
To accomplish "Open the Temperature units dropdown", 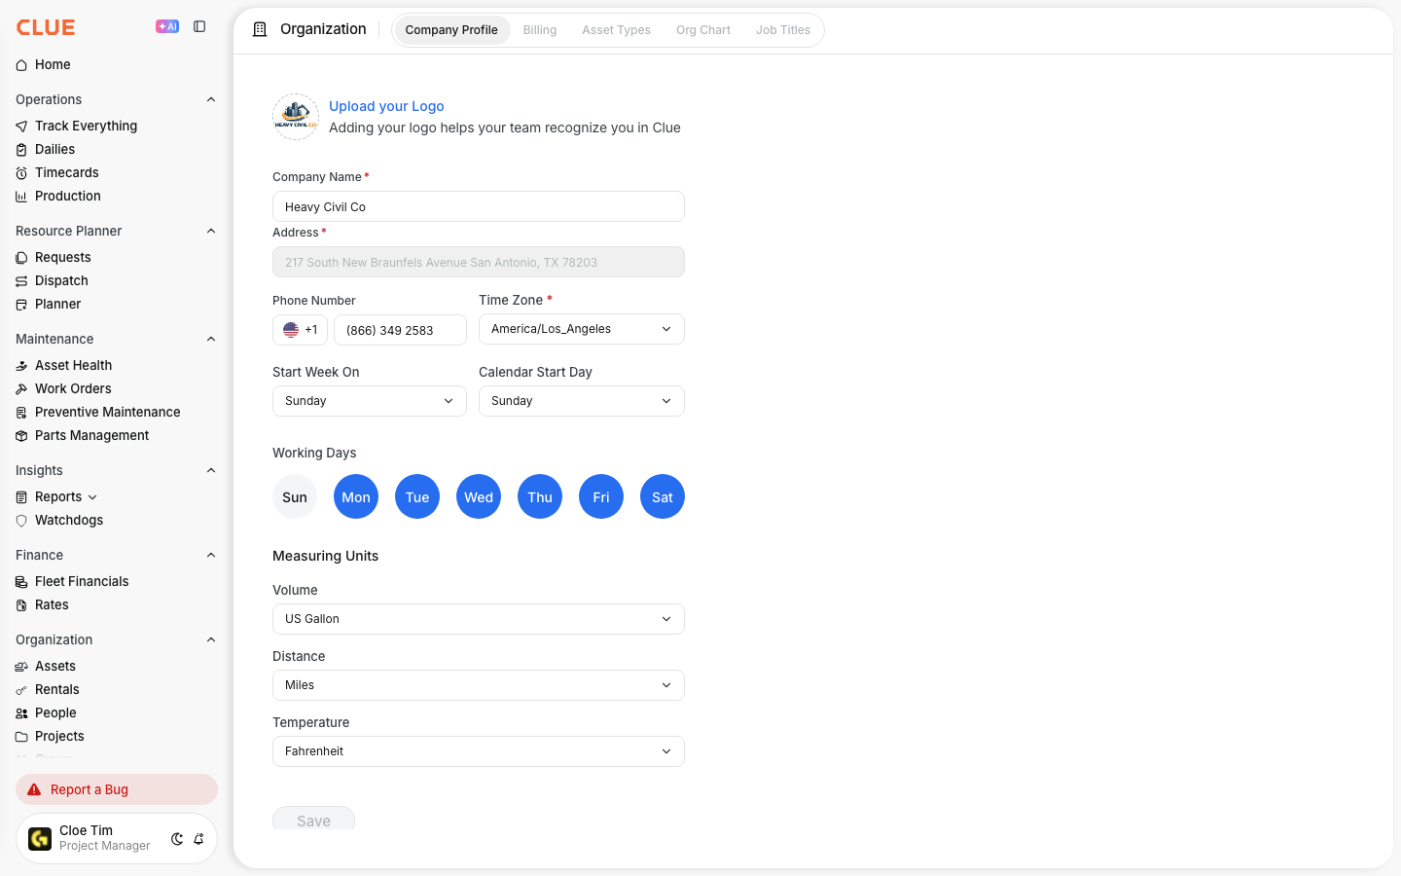I will pos(479,751).
